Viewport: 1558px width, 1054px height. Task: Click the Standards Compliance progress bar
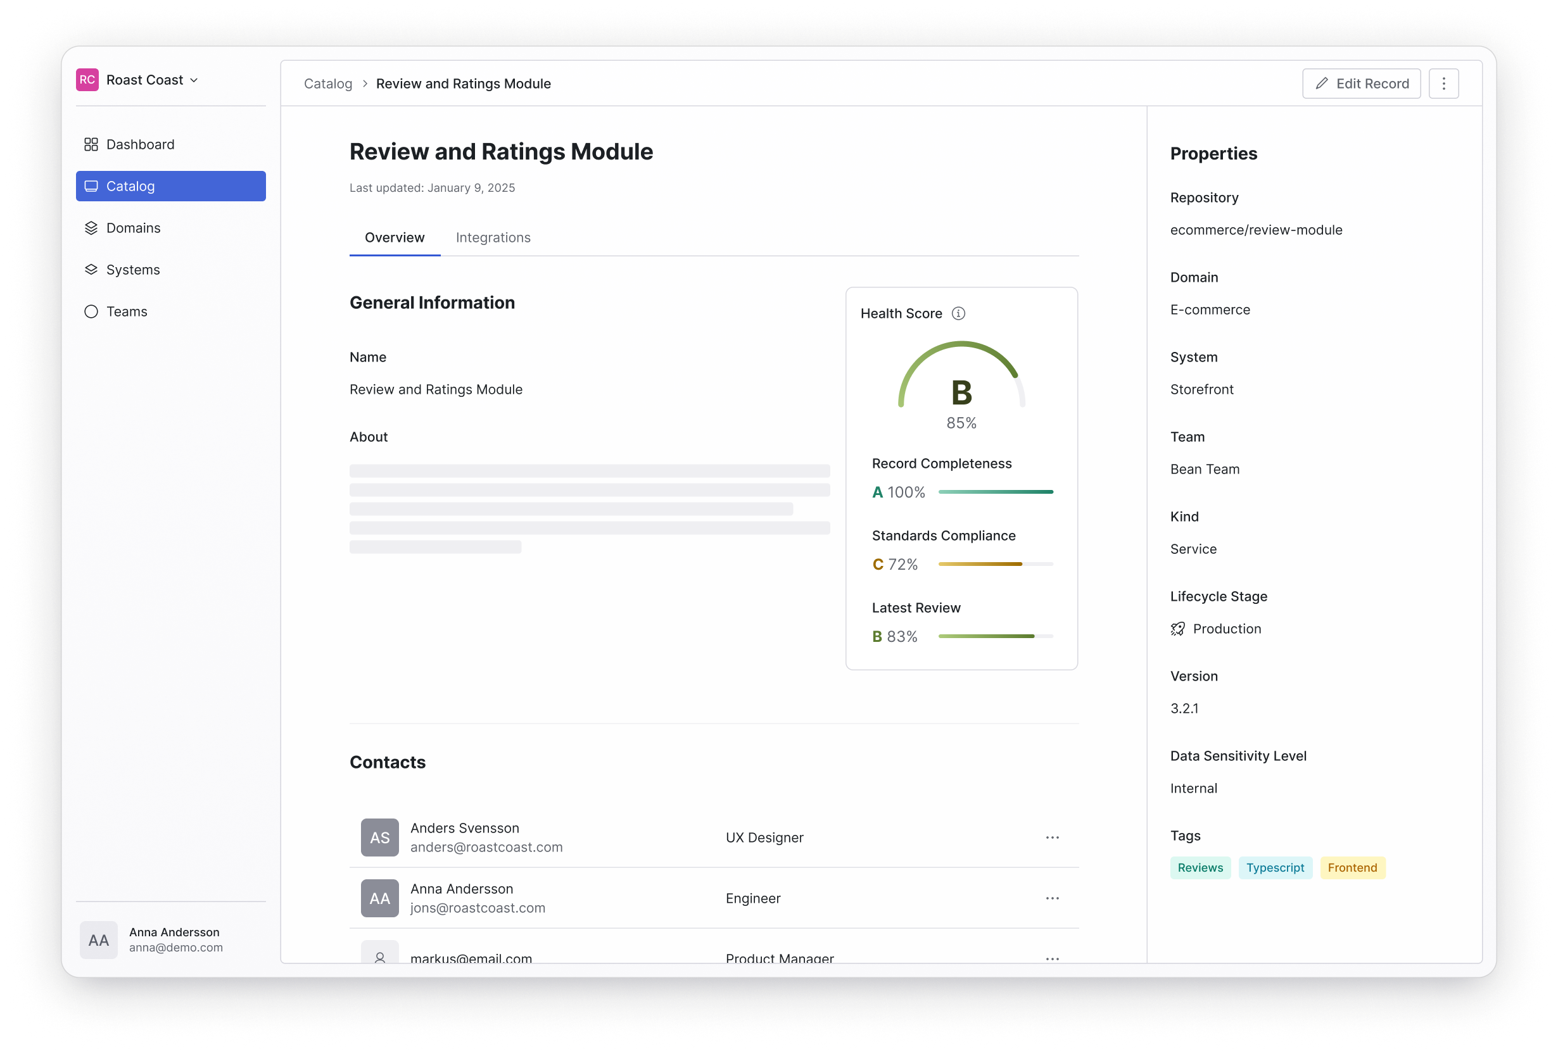[996, 564]
